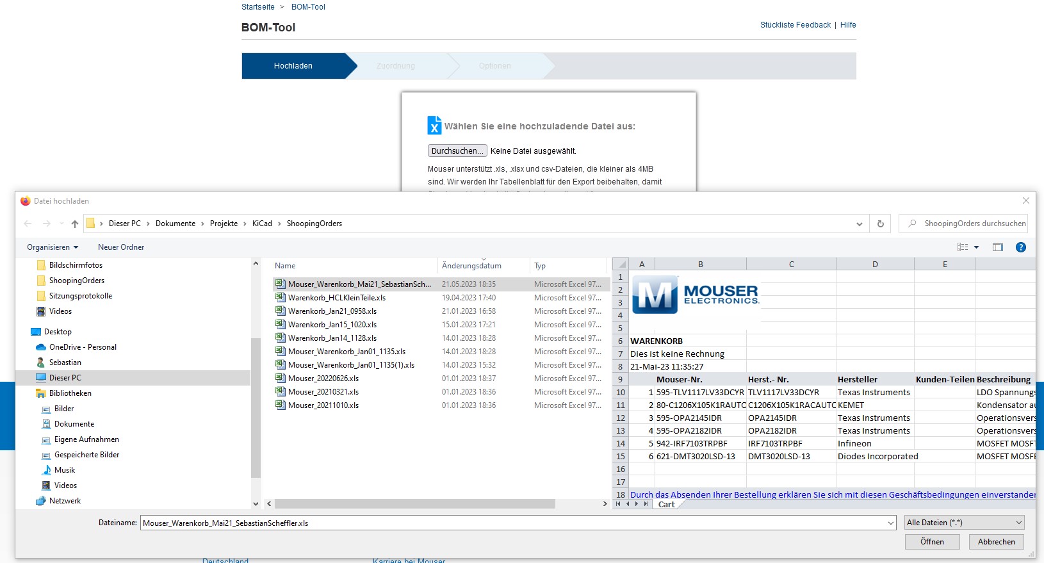The image size is (1044, 563).
Task: Select file Warenkorb_Jan15_1020.xls
Action: coord(332,325)
